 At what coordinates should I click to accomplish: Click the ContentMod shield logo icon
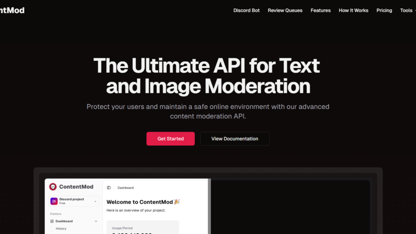(53, 187)
